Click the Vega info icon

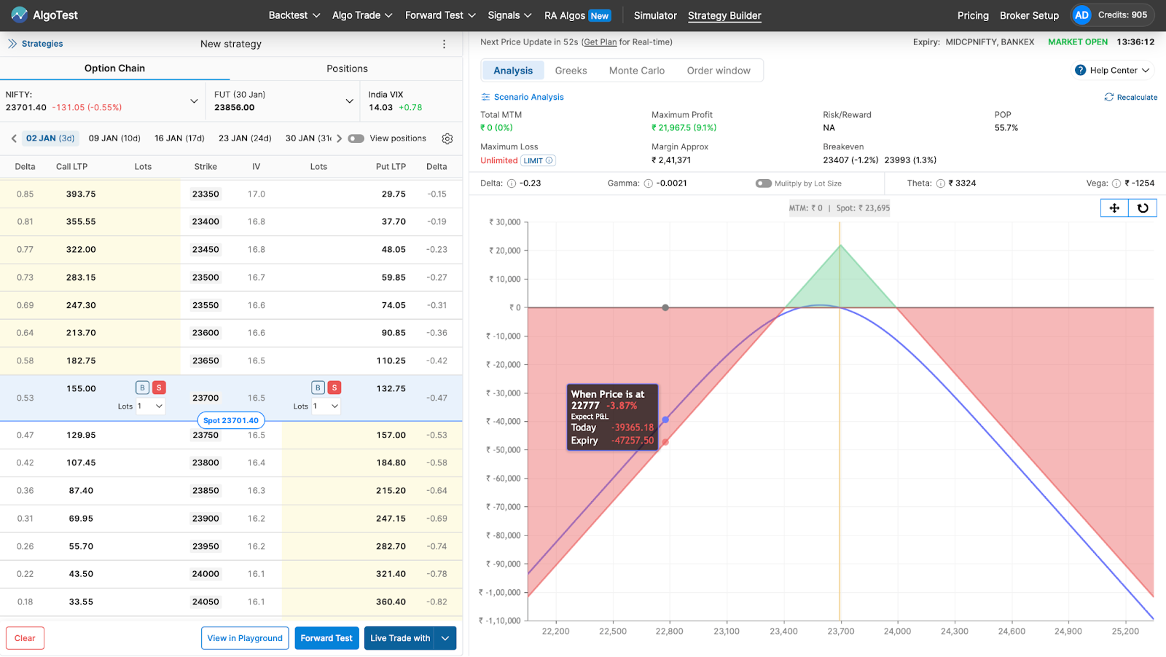pos(1116,184)
